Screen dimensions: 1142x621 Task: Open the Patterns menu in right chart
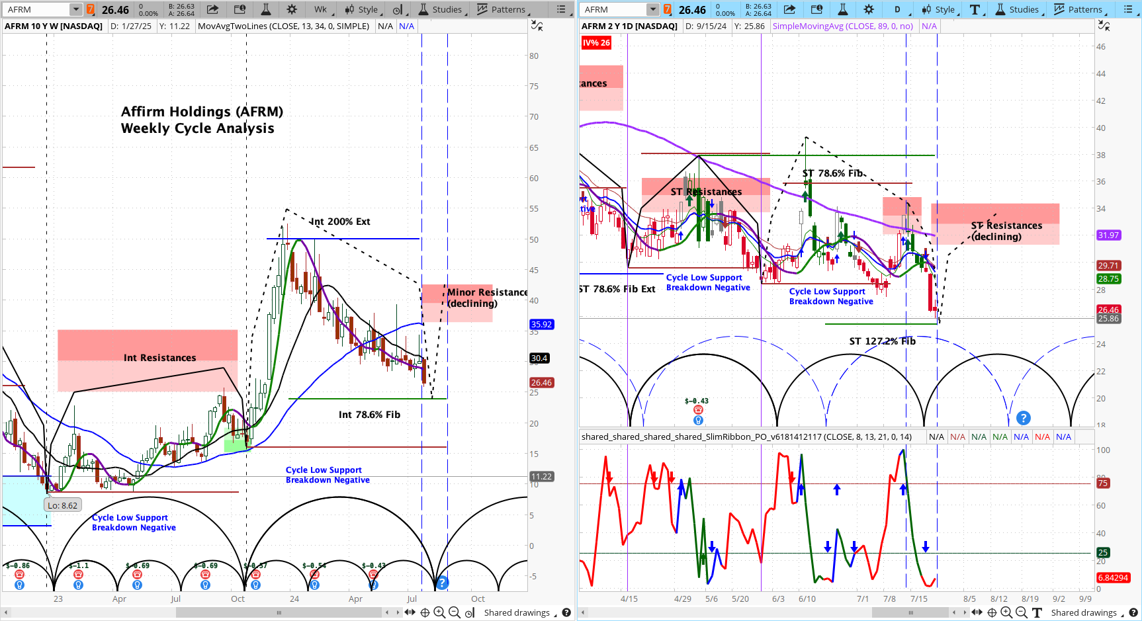tap(1078, 9)
